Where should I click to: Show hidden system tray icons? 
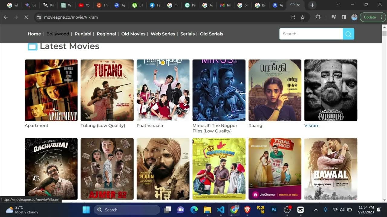point(316,210)
